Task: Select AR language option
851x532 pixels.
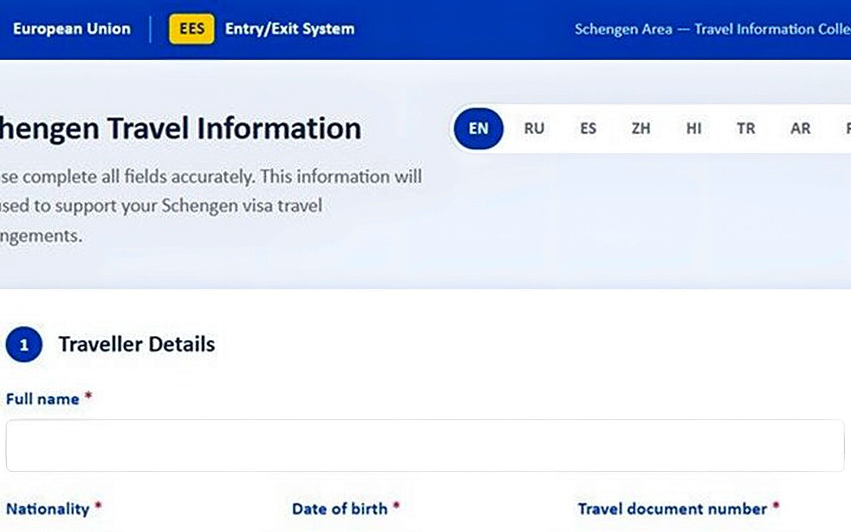Action: [x=800, y=128]
